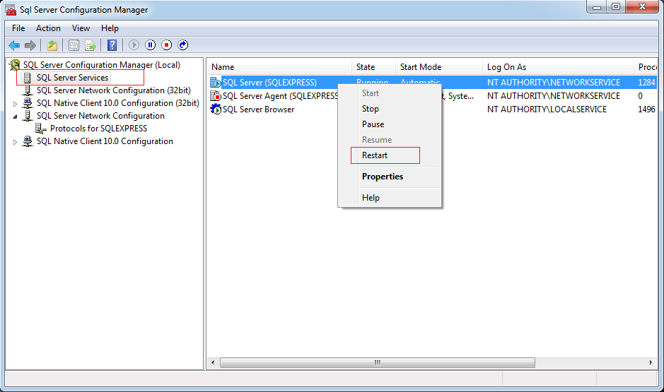Click the Log On As column header
This screenshot has height=392, width=664.
point(558,67)
